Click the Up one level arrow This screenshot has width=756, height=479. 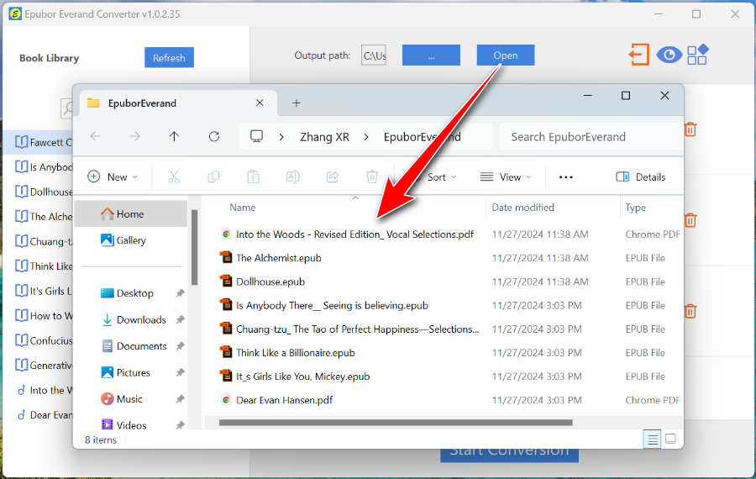174,136
